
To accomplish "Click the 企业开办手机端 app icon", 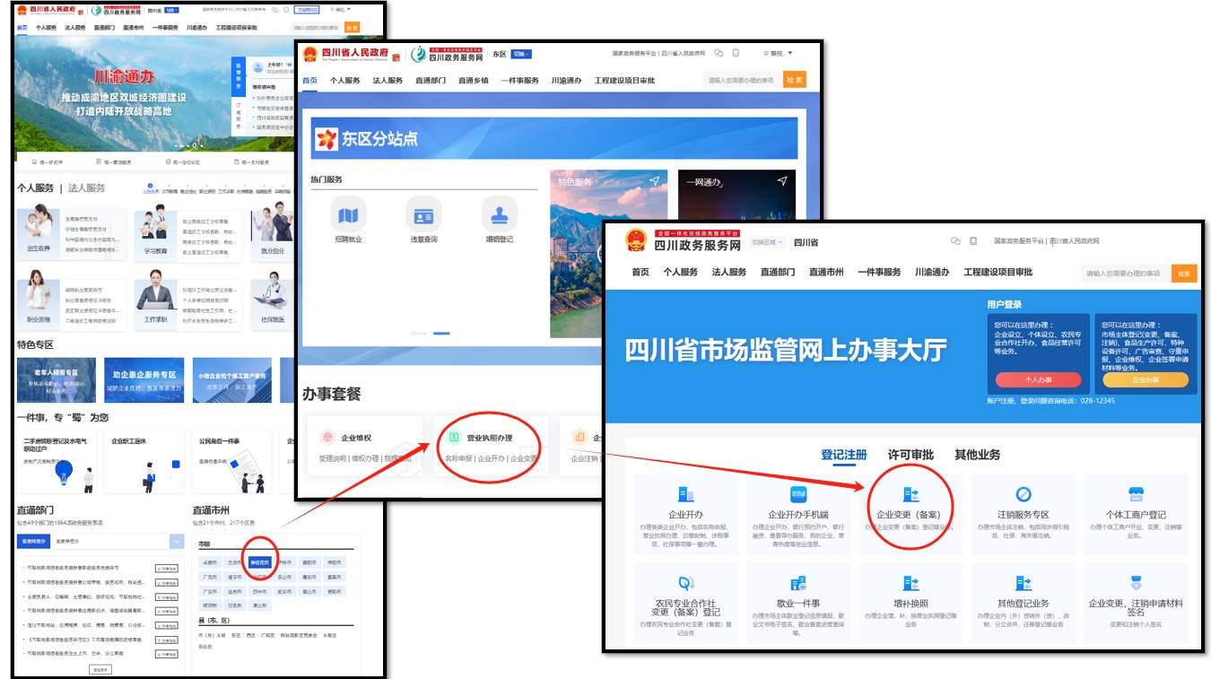I will 797,494.
